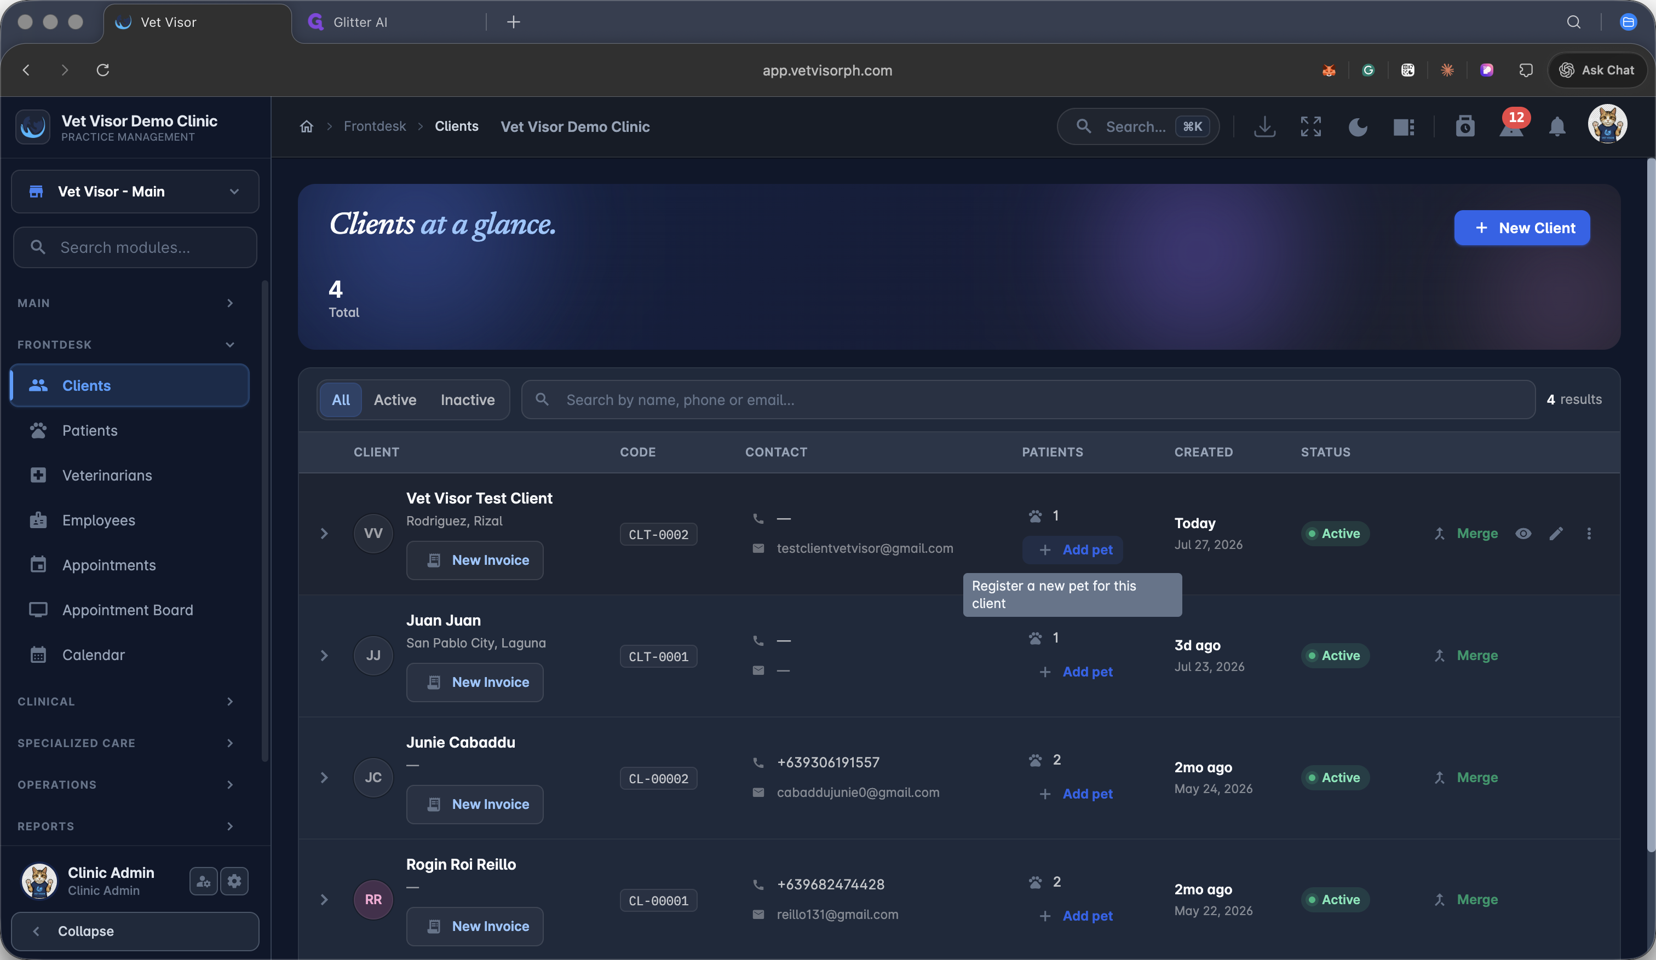The width and height of the screenshot is (1656, 960).
Task: Open a new browser tab
Action: point(513,22)
